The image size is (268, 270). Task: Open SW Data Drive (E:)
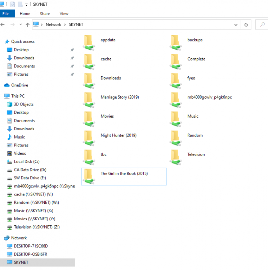coord(30,178)
